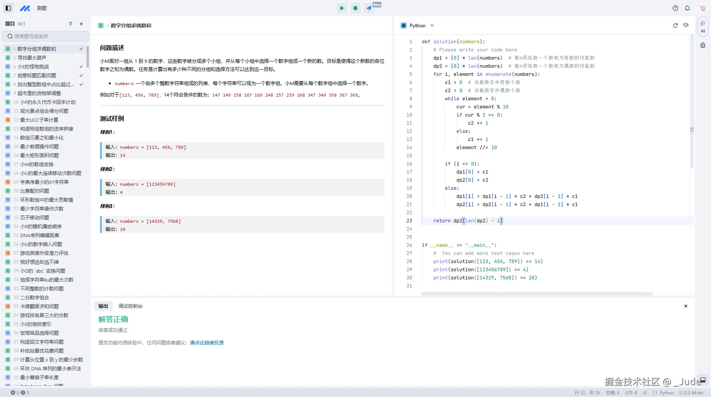This screenshot has width=711, height=397.
Task: Start debugging with the bug icon
Action: pos(355,8)
